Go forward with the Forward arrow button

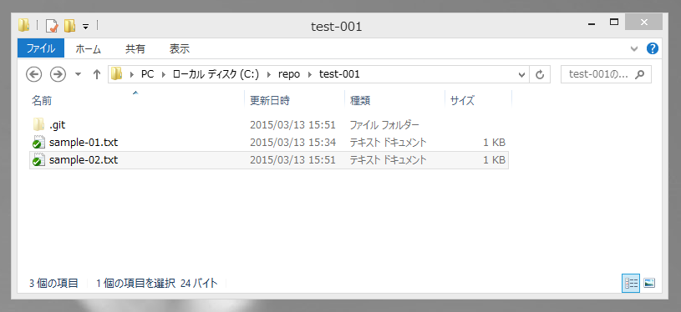[58, 74]
